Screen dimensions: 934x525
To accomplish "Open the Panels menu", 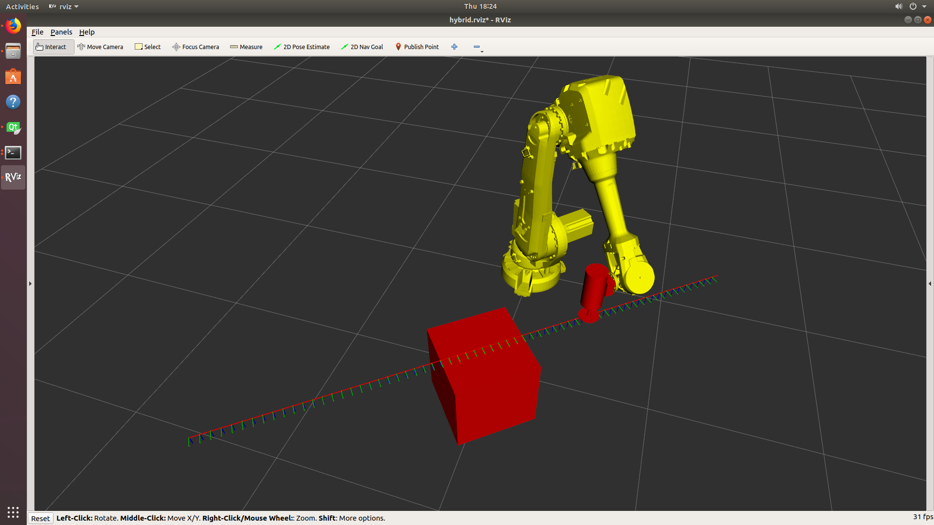I will click(x=61, y=32).
